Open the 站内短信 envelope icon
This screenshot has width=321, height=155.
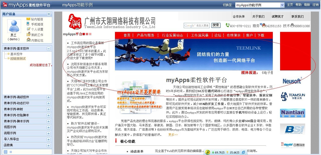coord(28,19)
